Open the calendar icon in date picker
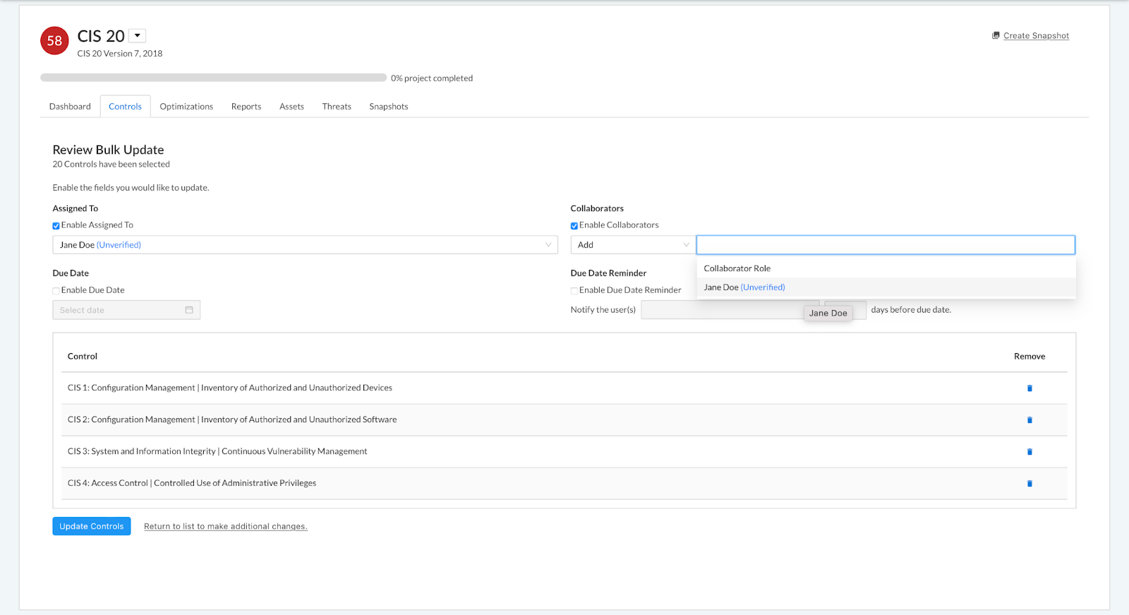Viewport: 1129px width, 615px height. (189, 310)
